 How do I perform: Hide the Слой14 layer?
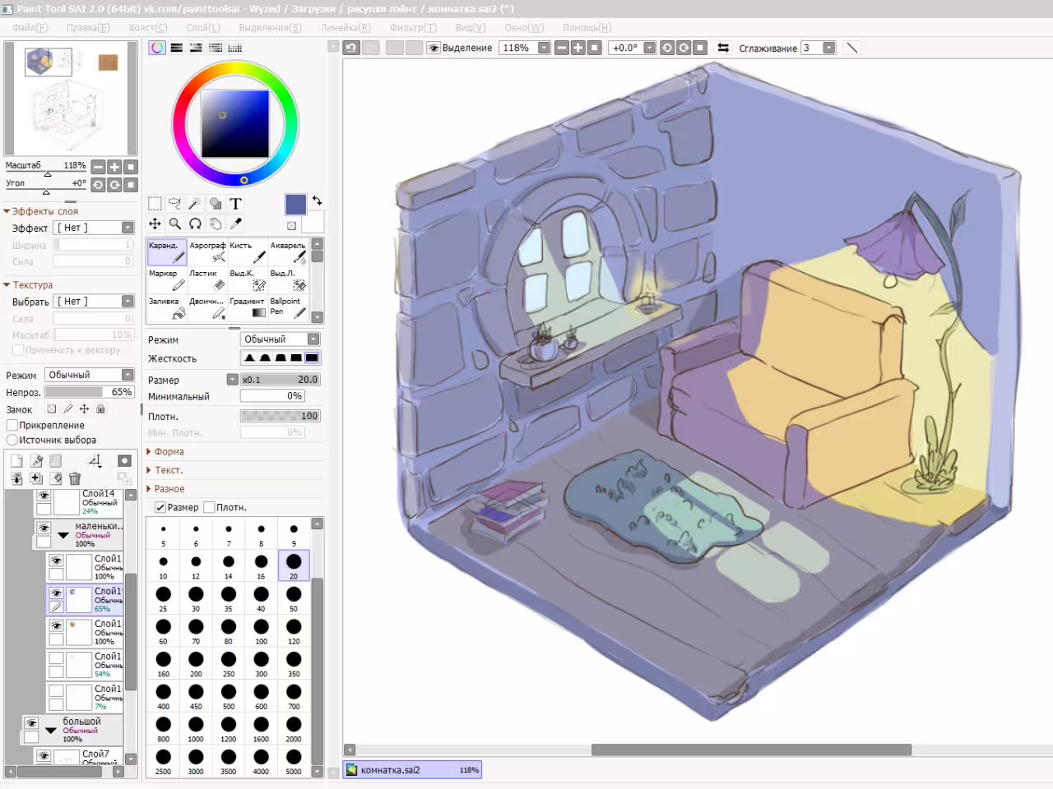coord(44,496)
